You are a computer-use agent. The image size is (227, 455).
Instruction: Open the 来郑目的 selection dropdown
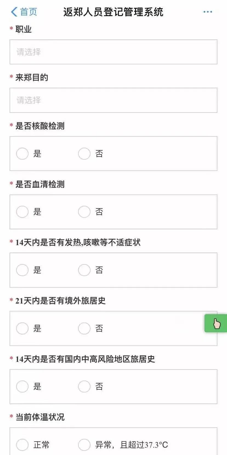(x=113, y=100)
